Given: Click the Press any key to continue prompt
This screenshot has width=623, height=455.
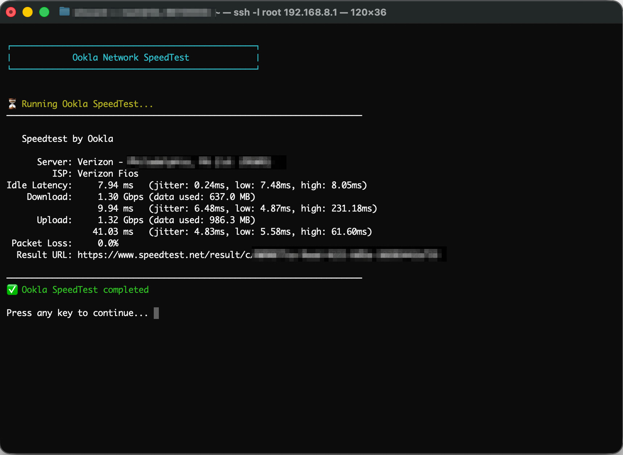Looking at the screenshot, I should [77, 313].
